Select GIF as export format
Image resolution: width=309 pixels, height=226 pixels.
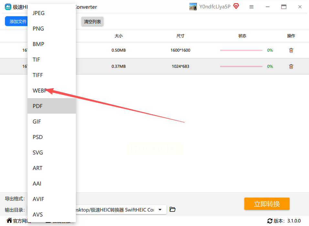52,121
